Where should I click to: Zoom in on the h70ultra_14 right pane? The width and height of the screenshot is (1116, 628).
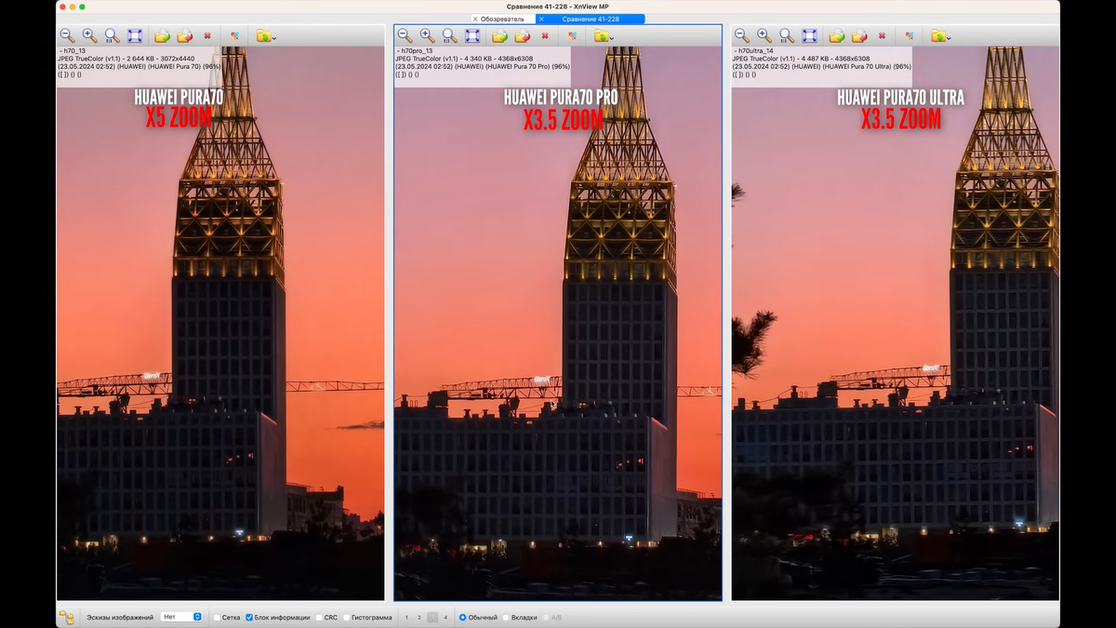click(x=764, y=35)
